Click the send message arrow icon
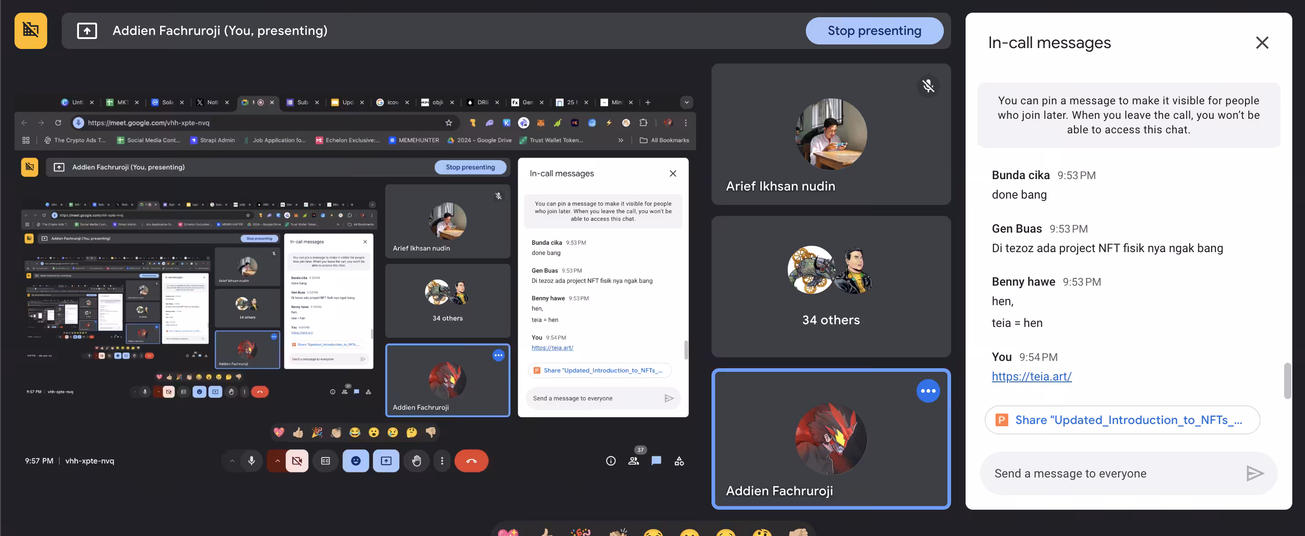The image size is (1305, 536). (1254, 473)
